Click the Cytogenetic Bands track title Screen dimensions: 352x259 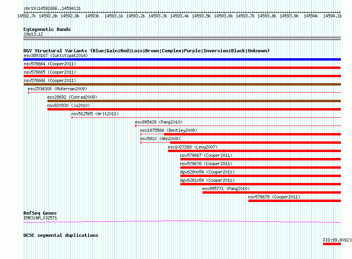tap(47, 29)
